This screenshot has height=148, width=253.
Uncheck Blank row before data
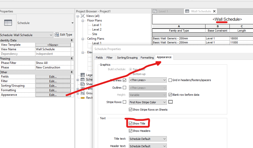click(x=170, y=95)
